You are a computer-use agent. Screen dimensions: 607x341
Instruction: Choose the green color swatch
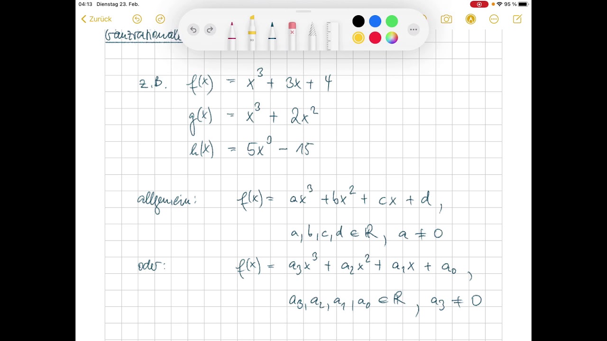392,21
